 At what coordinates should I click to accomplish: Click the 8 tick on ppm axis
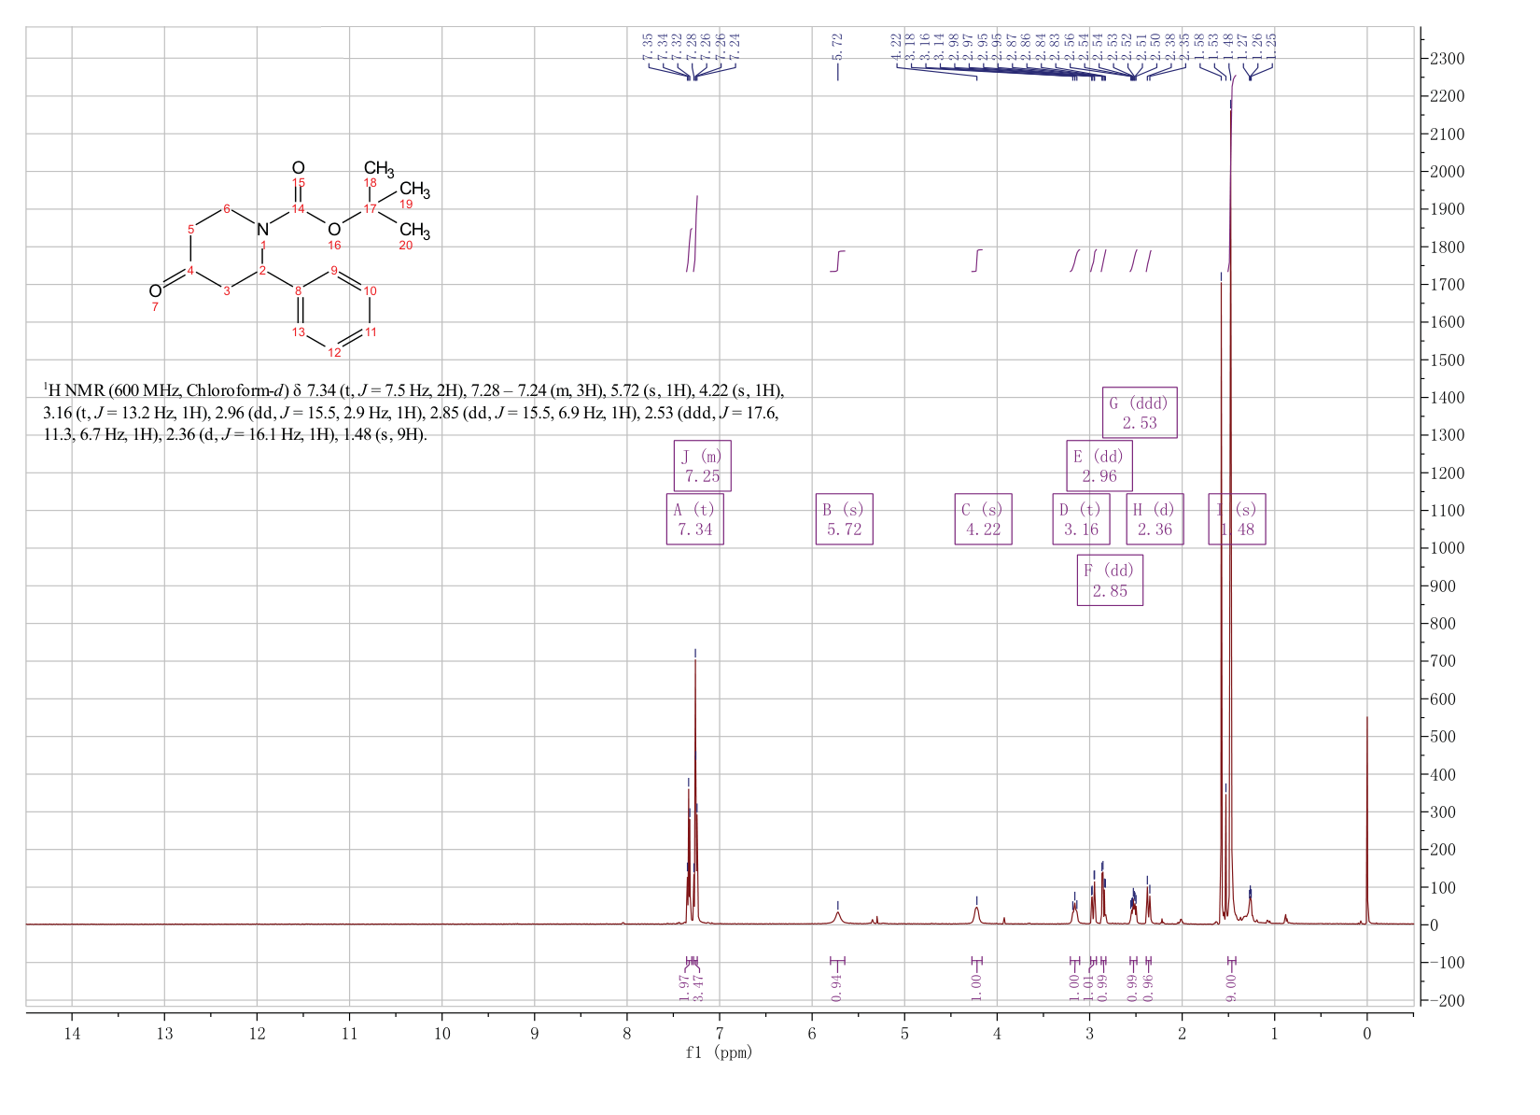(x=626, y=1033)
